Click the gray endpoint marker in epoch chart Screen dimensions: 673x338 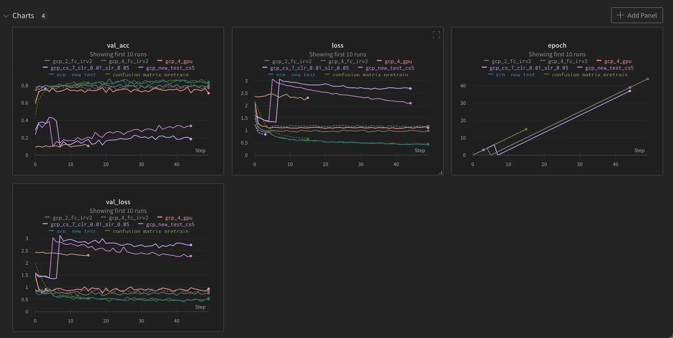pyautogui.click(x=648, y=79)
